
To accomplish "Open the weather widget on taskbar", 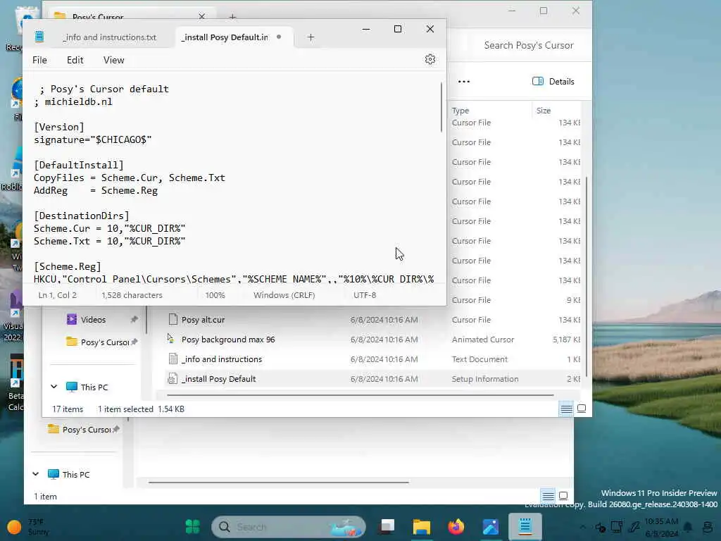I will (28, 527).
